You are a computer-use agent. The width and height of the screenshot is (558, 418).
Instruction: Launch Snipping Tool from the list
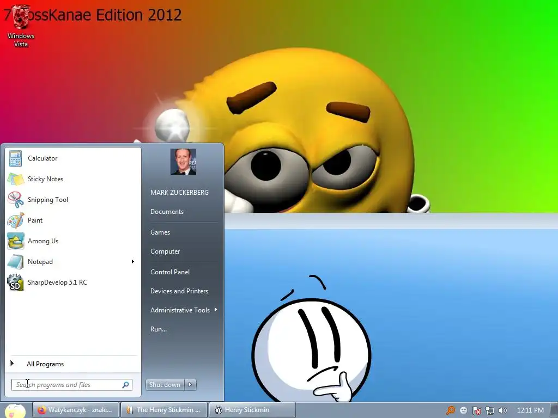point(73,200)
